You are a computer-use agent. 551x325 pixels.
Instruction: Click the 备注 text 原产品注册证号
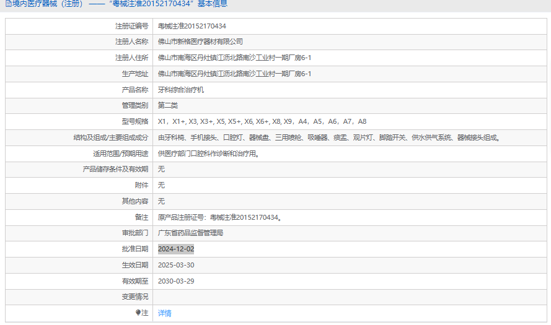[219, 218]
